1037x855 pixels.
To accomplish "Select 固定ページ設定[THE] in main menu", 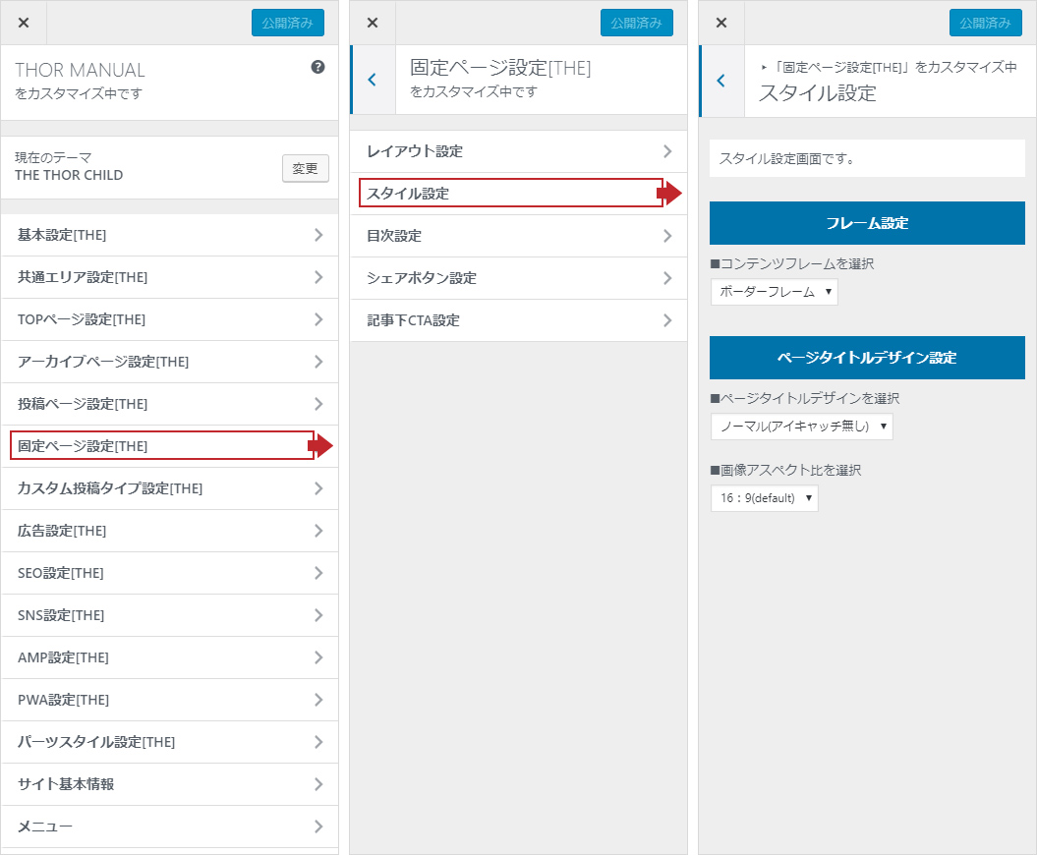I will tap(162, 446).
